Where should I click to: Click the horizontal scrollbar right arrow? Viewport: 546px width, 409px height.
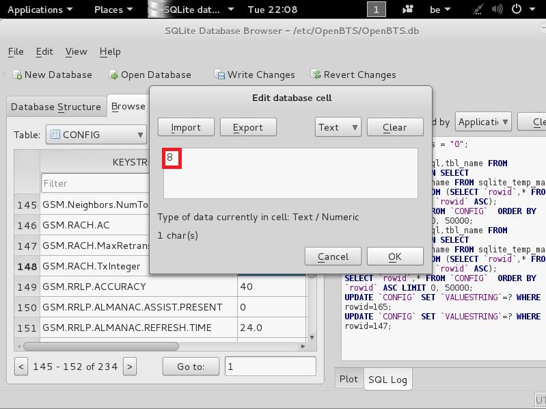[x=303, y=346]
